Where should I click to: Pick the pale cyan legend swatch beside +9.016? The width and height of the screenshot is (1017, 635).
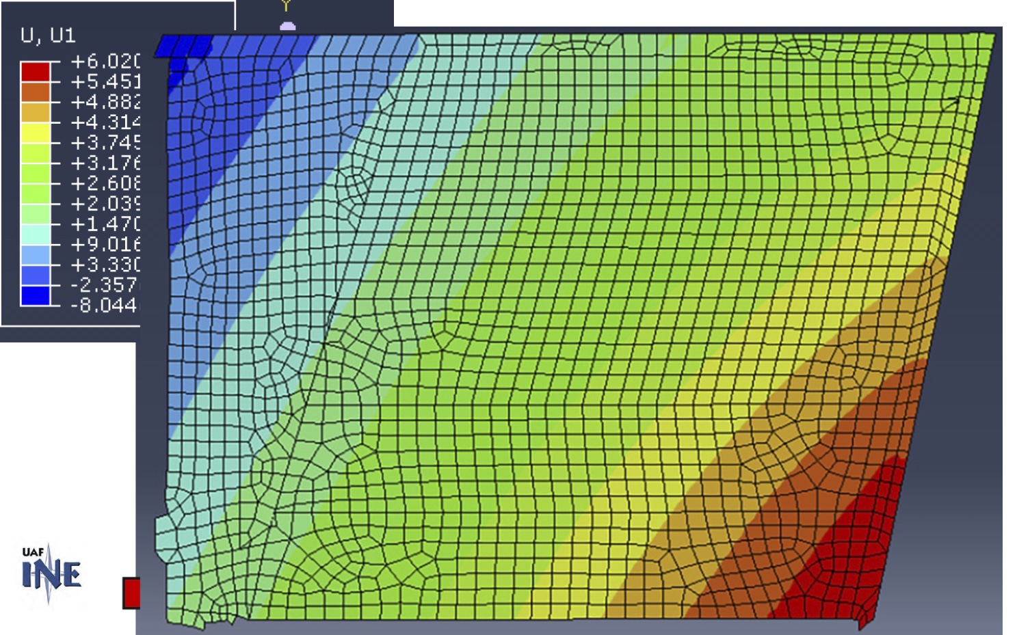(x=35, y=234)
